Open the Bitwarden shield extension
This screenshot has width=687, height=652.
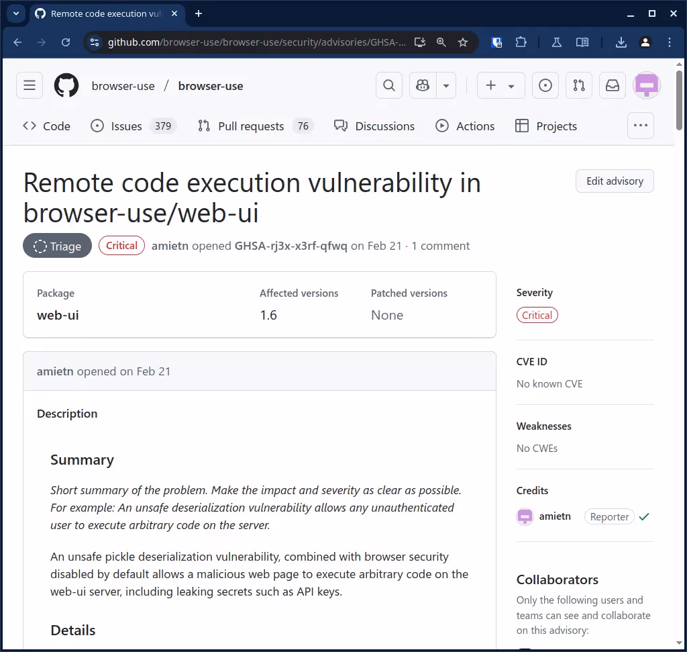pos(496,42)
